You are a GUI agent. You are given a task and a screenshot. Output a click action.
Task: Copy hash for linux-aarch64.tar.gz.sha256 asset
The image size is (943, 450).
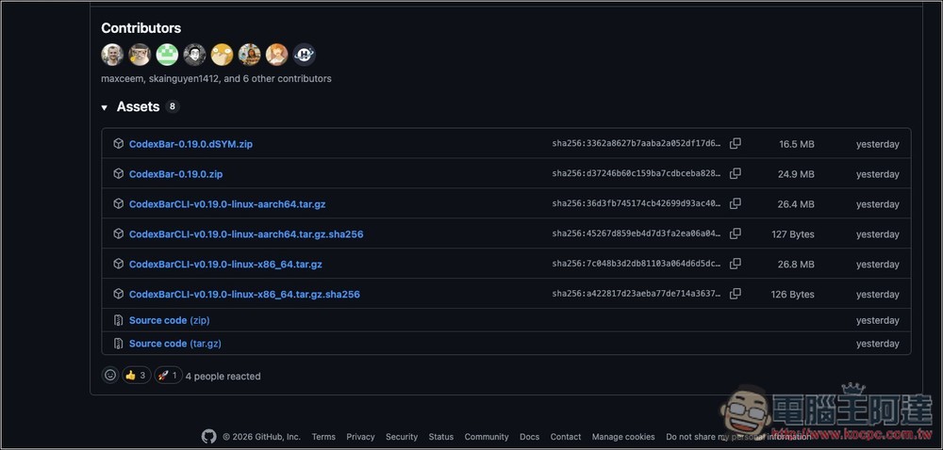click(x=736, y=234)
